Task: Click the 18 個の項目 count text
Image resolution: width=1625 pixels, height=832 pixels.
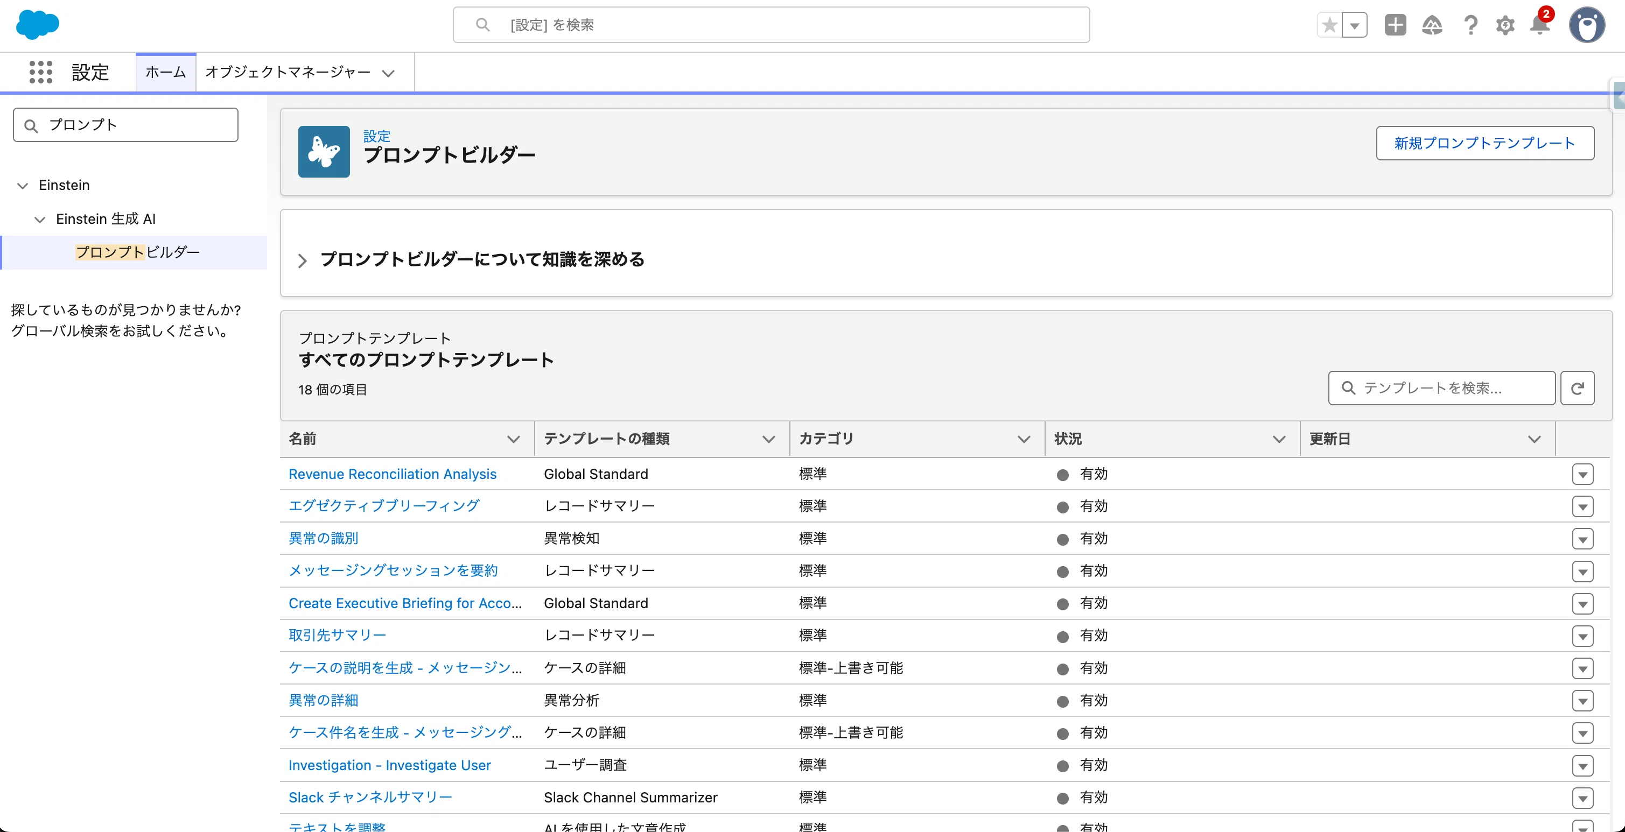Action: [x=332, y=390]
